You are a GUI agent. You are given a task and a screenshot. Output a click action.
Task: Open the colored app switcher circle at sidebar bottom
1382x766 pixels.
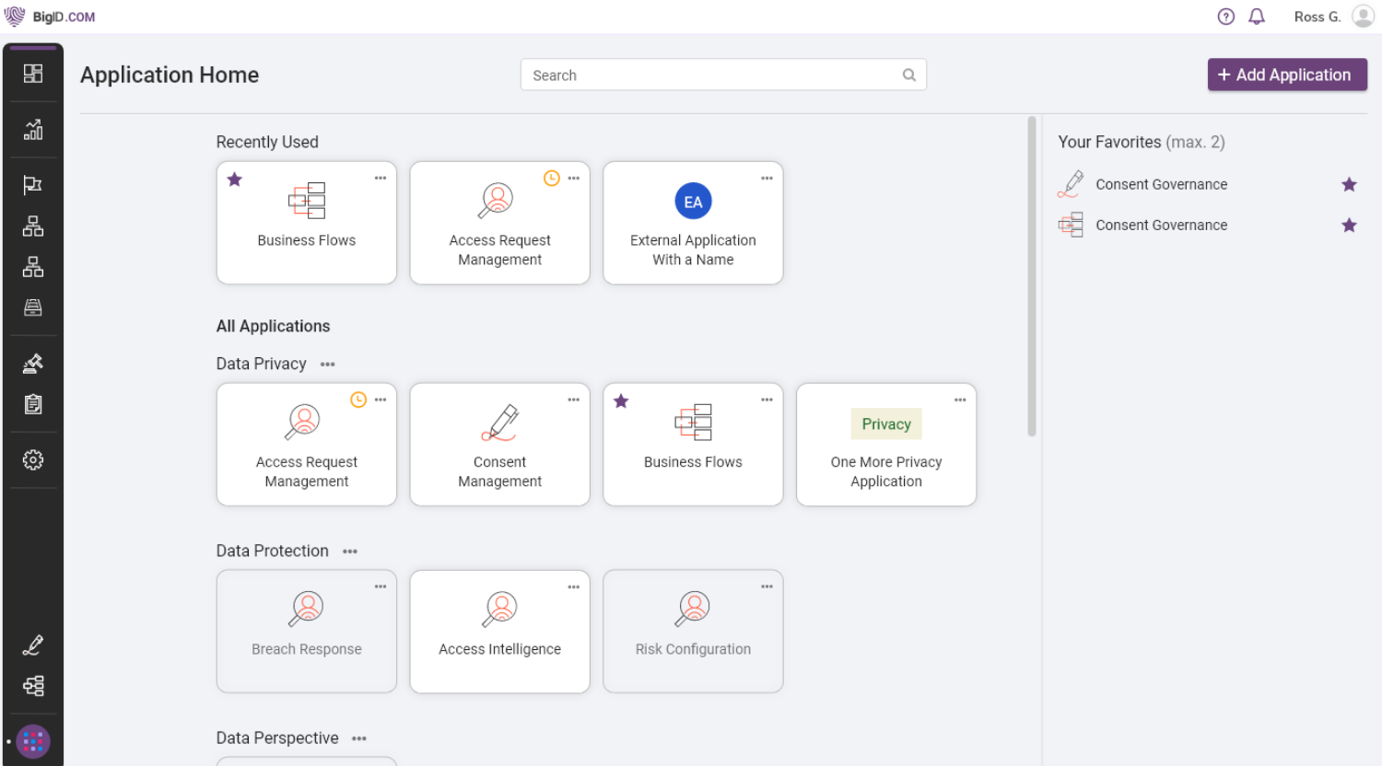coord(33,741)
